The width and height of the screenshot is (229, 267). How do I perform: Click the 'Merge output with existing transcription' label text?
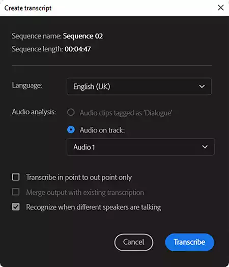(85, 192)
